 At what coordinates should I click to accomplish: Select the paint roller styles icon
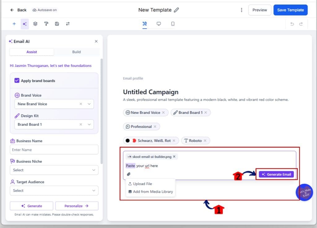tap(46, 24)
